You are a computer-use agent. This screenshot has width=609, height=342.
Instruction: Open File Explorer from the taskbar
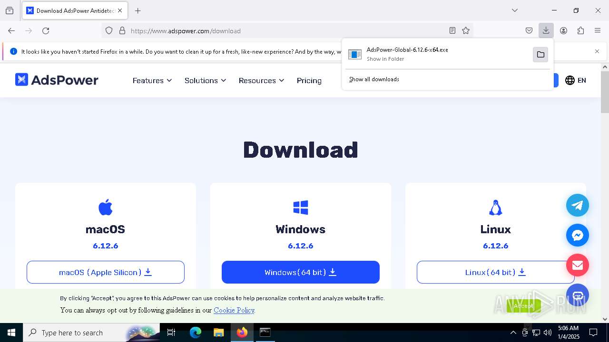coord(218,332)
